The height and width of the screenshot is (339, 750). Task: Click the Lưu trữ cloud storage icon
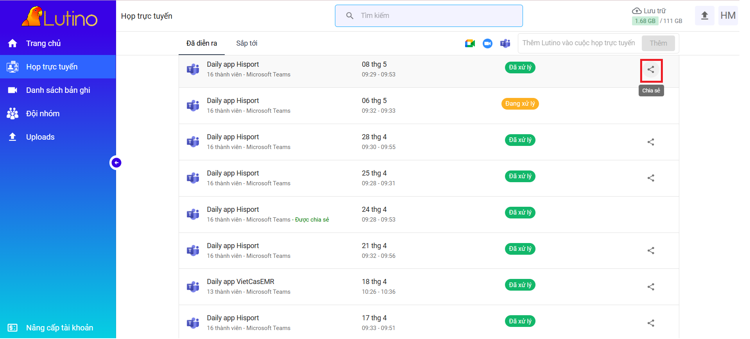pyautogui.click(x=637, y=11)
